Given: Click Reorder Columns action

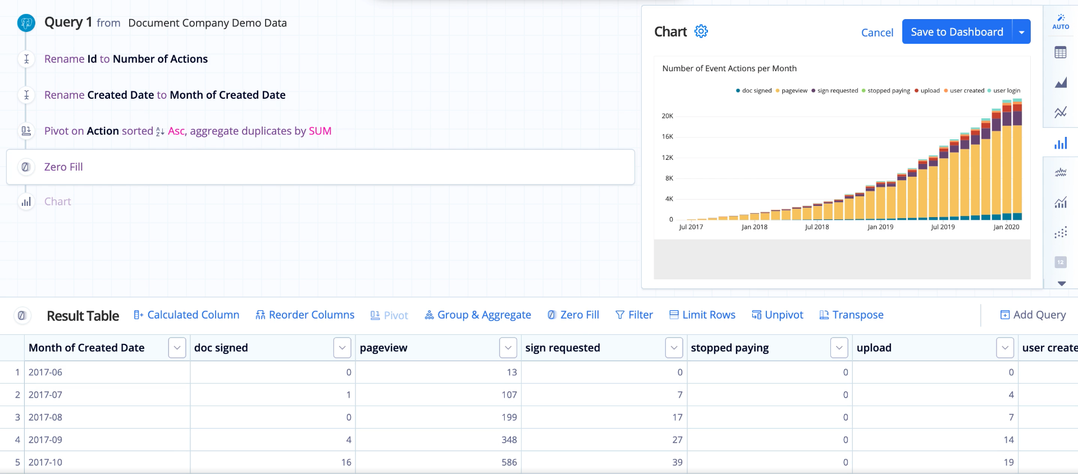Looking at the screenshot, I should [x=305, y=315].
